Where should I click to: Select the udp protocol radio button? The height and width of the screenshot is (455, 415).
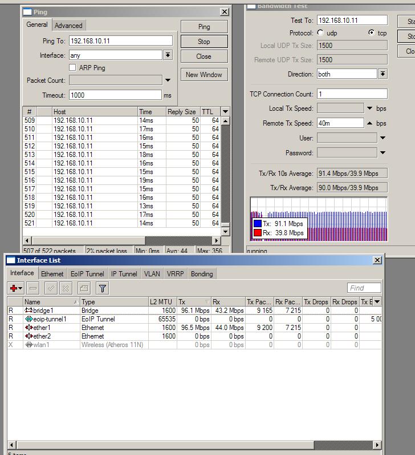click(320, 33)
